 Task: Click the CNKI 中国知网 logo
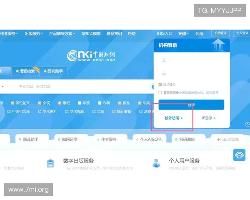coord(91,56)
